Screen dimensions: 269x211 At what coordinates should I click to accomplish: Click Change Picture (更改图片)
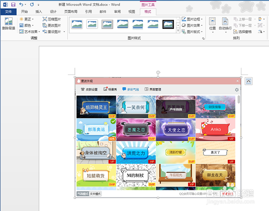point(52,25)
